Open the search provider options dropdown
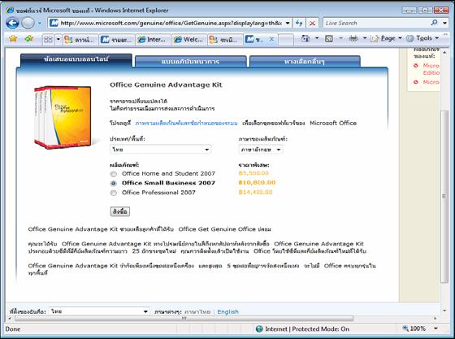Screen dimensions: 455x339 (x=445, y=23)
